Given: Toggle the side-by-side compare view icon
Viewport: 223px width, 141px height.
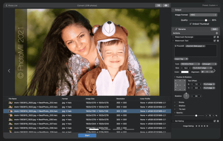Looking at the screenshot, I should [158, 6].
